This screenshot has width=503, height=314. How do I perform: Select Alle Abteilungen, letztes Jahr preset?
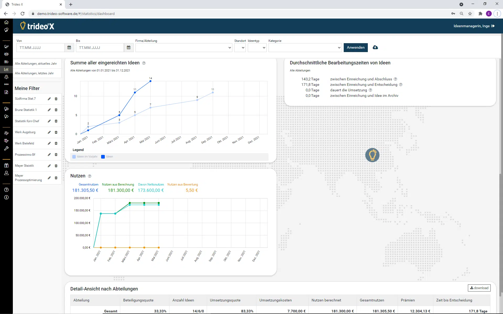click(34, 73)
